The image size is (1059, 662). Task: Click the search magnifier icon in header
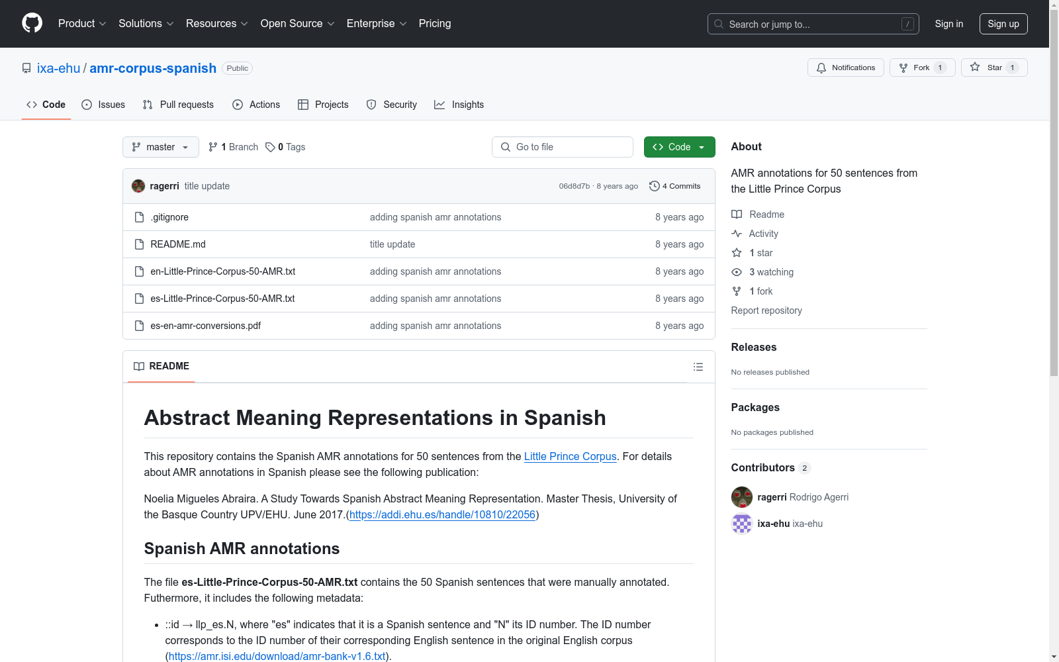click(x=719, y=24)
